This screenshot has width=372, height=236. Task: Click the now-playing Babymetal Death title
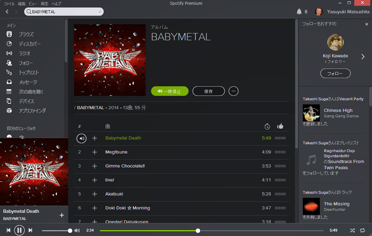tap(21, 211)
